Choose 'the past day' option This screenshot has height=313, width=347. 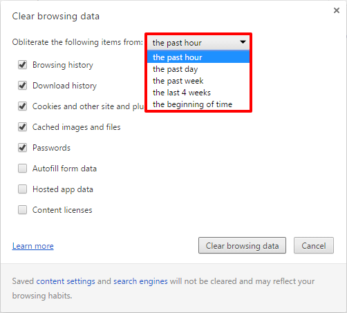(x=198, y=69)
